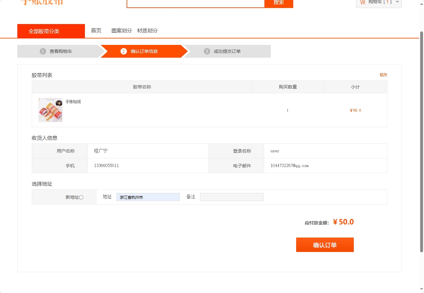Click the 手账贴纸 product thumbnail
This screenshot has width=424, height=293.
click(x=50, y=110)
